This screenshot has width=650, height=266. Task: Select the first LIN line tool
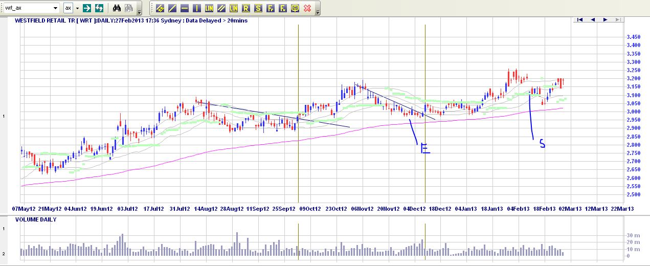(209, 8)
